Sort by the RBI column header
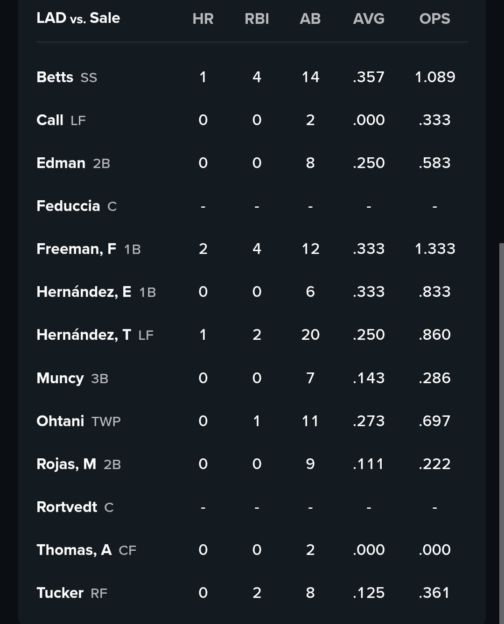The width and height of the screenshot is (504, 624). (x=257, y=19)
